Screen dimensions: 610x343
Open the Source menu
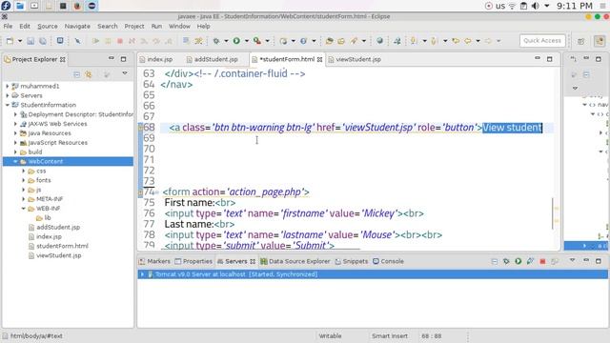click(48, 26)
